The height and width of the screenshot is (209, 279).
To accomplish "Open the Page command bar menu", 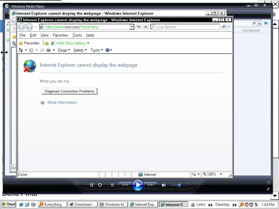I will coord(64,50).
